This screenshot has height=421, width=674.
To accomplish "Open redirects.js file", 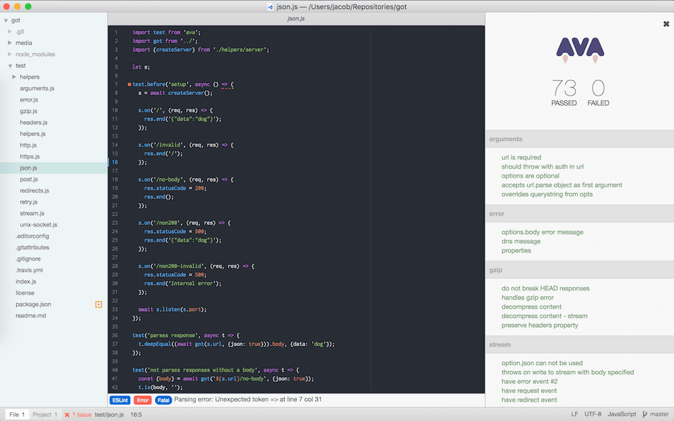I will (x=34, y=191).
